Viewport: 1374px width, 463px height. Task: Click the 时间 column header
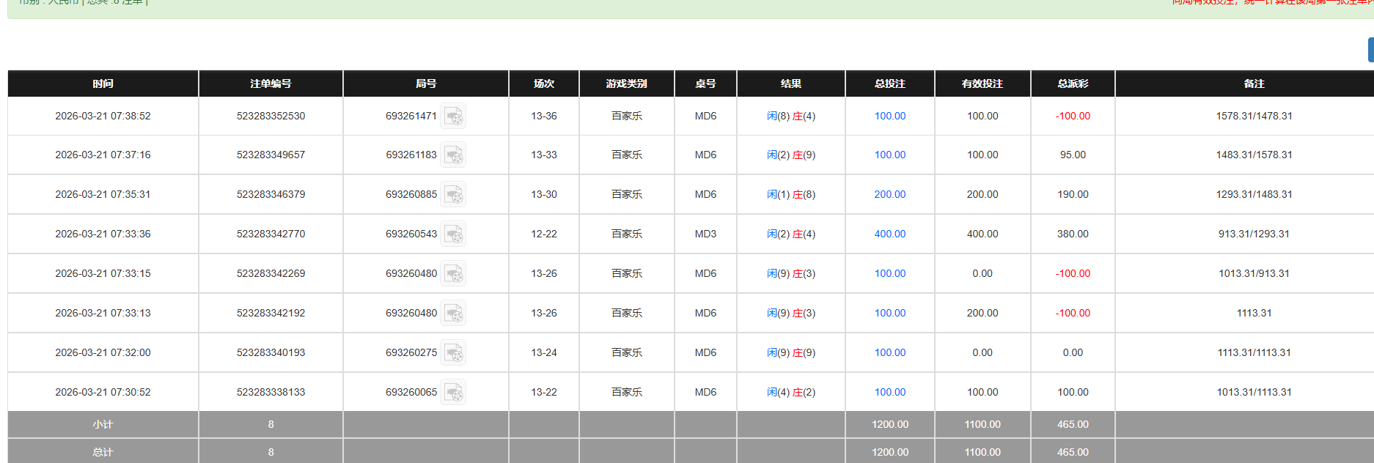coord(103,84)
